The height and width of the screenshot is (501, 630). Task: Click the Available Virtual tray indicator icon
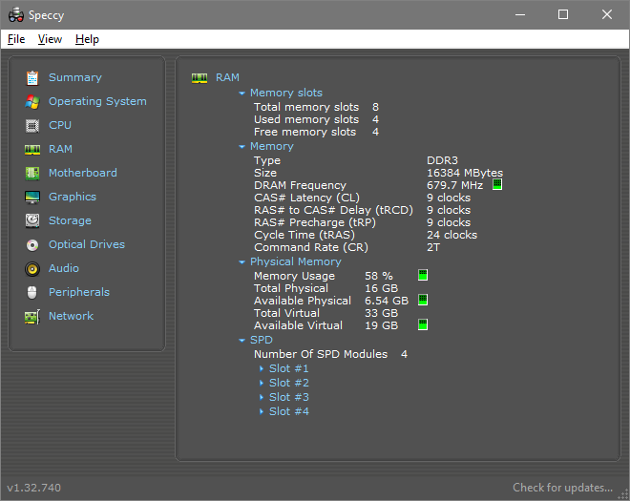pos(423,324)
